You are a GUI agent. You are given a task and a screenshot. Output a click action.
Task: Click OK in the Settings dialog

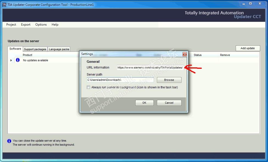(144, 103)
